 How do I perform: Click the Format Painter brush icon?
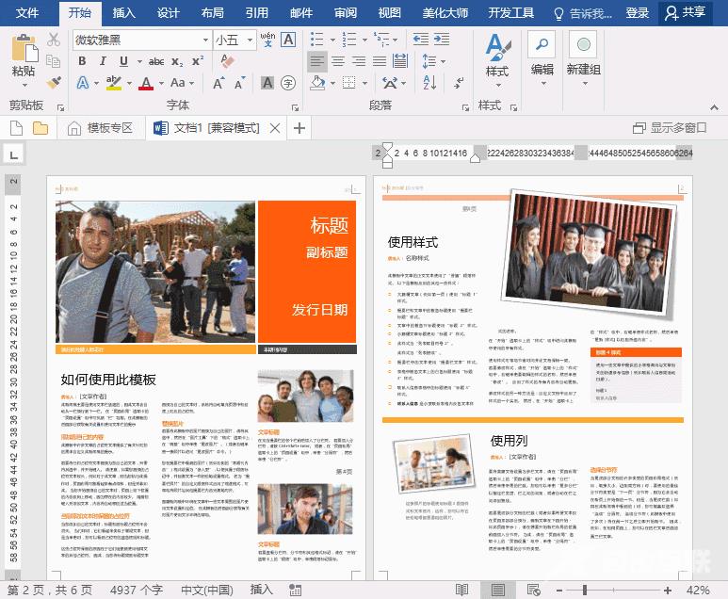(54, 82)
